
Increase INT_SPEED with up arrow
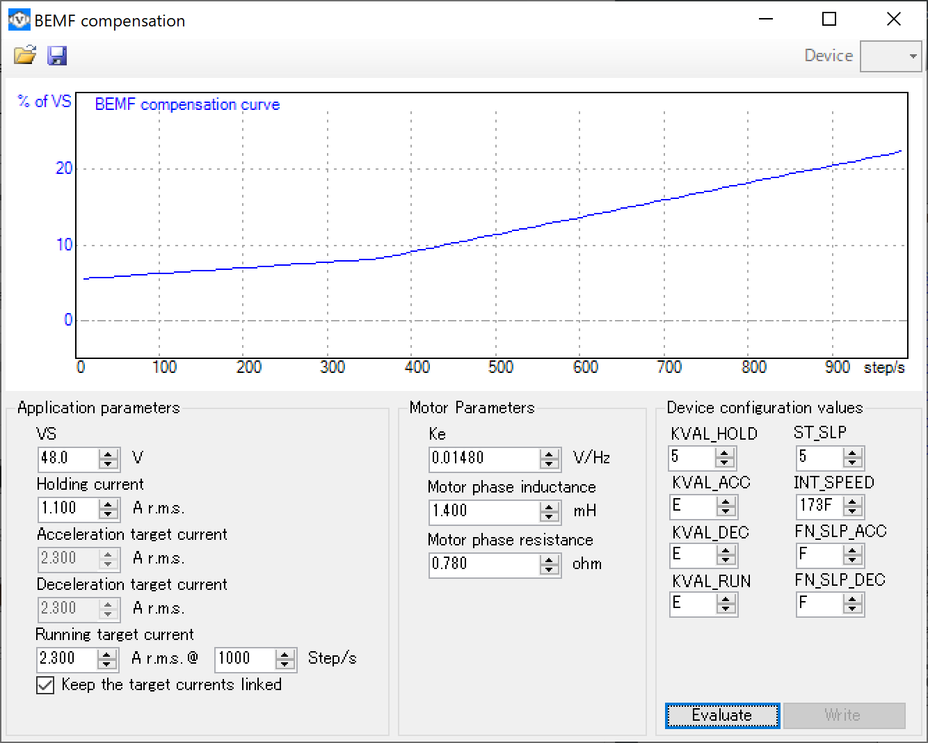coord(853,501)
